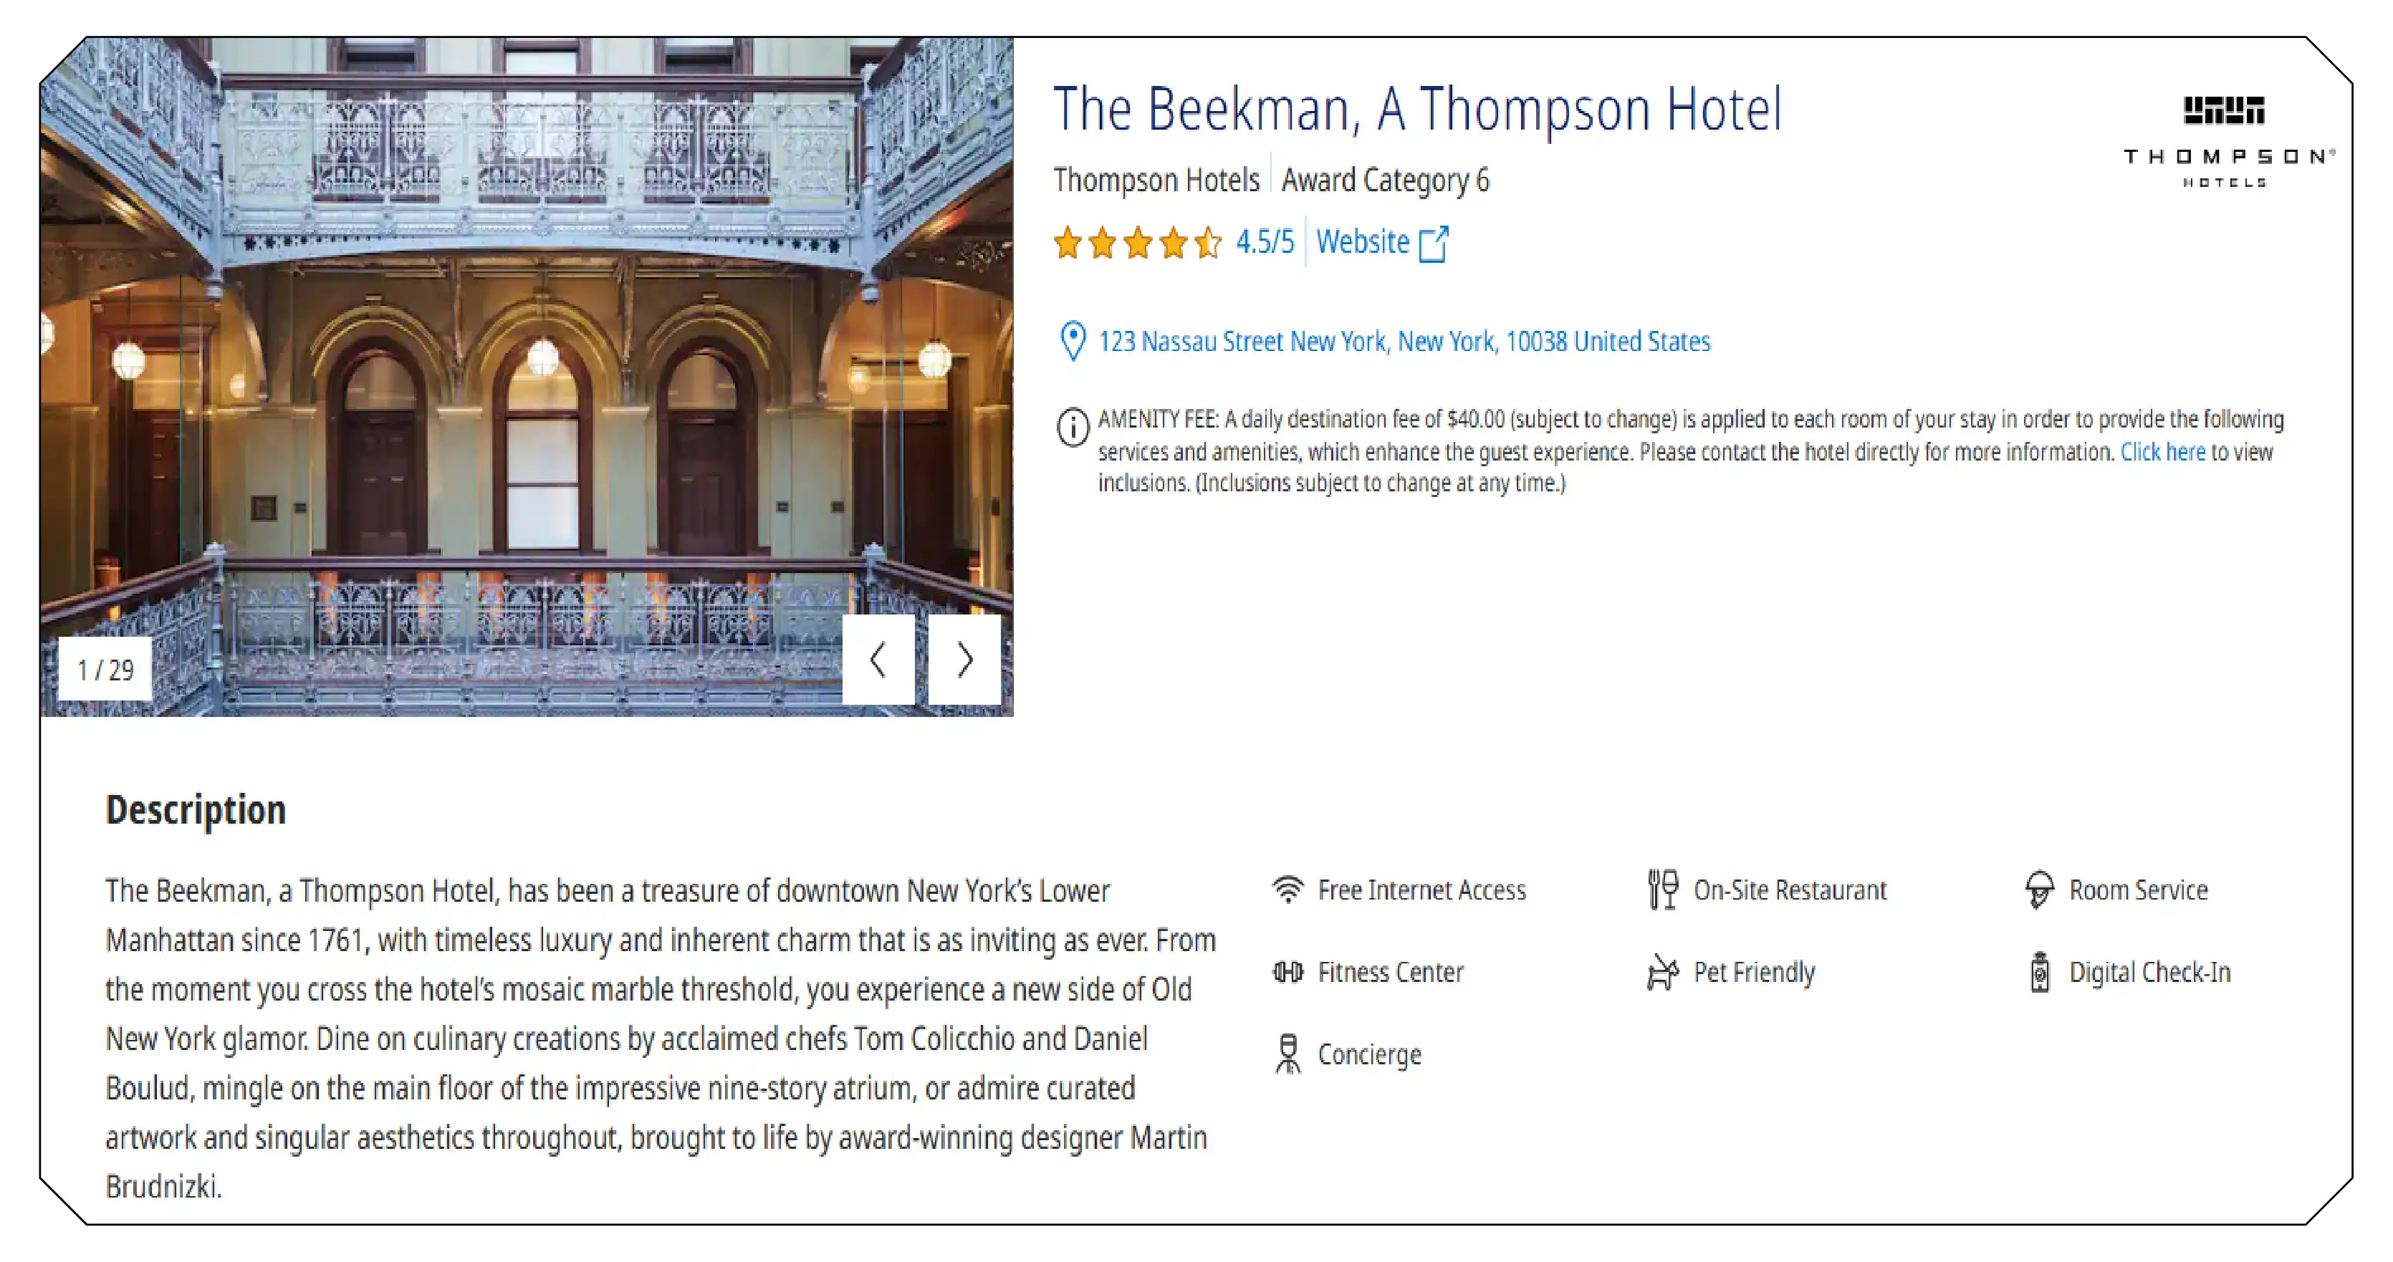Click the Room Service icon
The image size is (2393, 1262).
(2039, 890)
